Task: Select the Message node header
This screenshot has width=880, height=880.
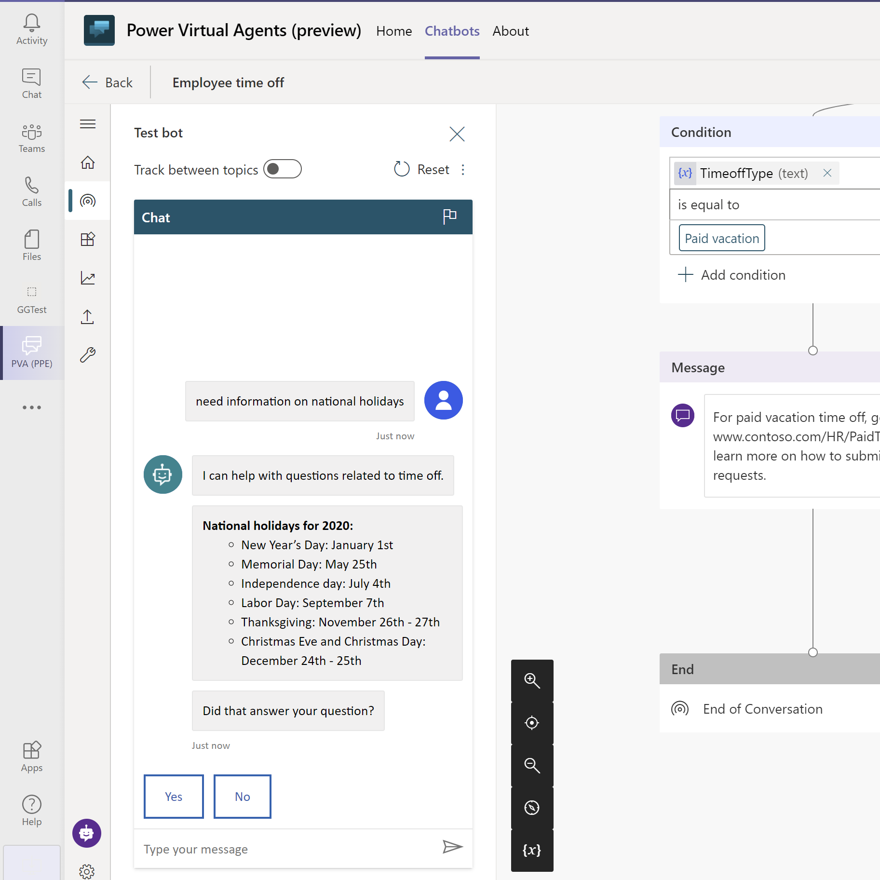Action: pos(770,367)
